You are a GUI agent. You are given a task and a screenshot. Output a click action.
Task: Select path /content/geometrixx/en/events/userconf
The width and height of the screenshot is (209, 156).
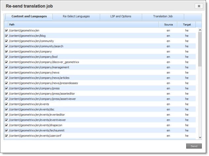(x=35, y=136)
